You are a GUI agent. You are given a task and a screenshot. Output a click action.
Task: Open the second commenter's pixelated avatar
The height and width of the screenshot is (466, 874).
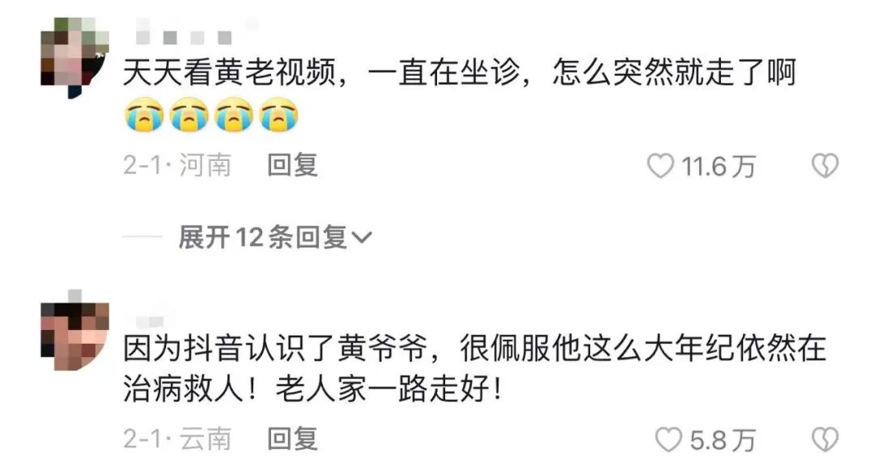click(74, 330)
